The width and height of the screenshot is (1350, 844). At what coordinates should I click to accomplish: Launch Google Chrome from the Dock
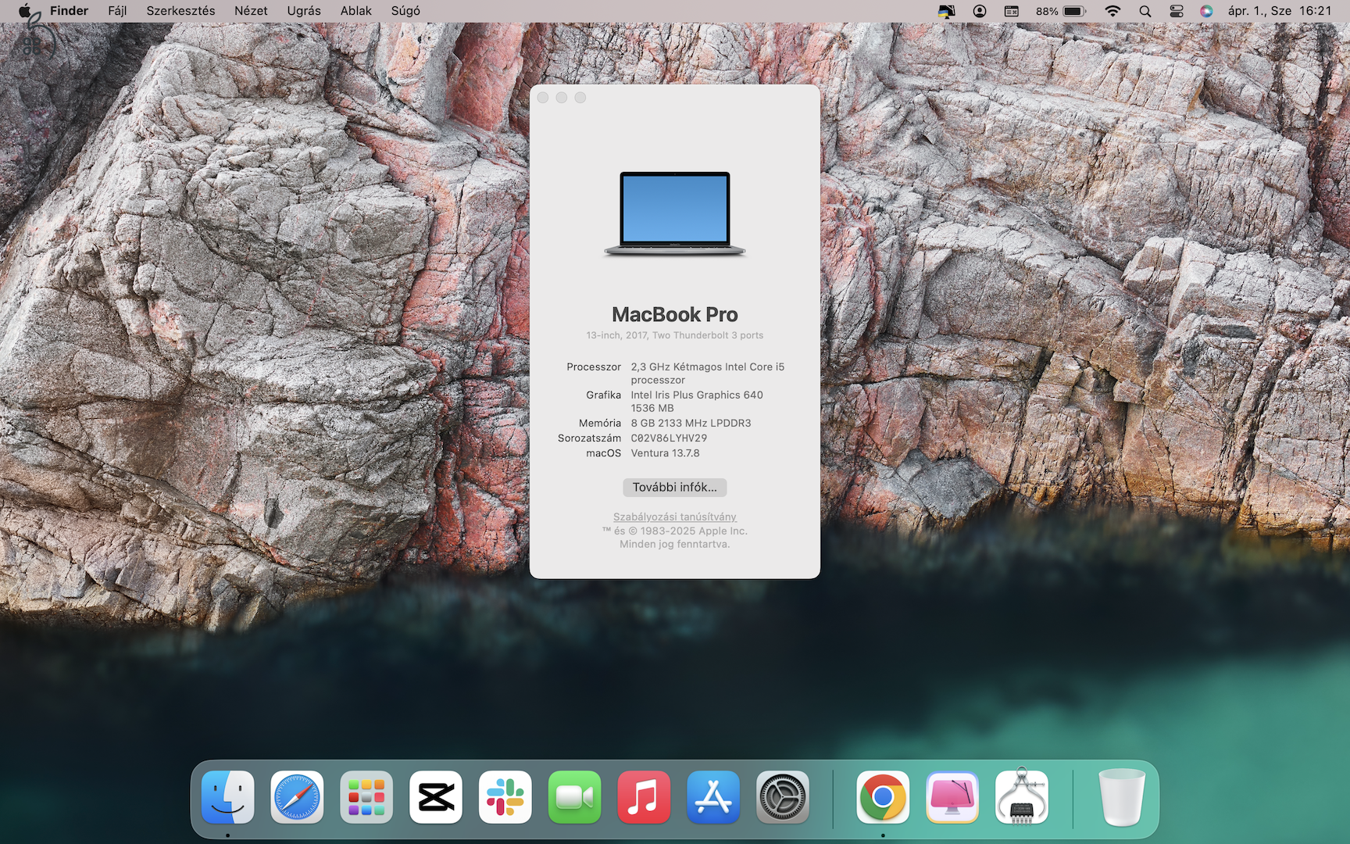(x=882, y=797)
